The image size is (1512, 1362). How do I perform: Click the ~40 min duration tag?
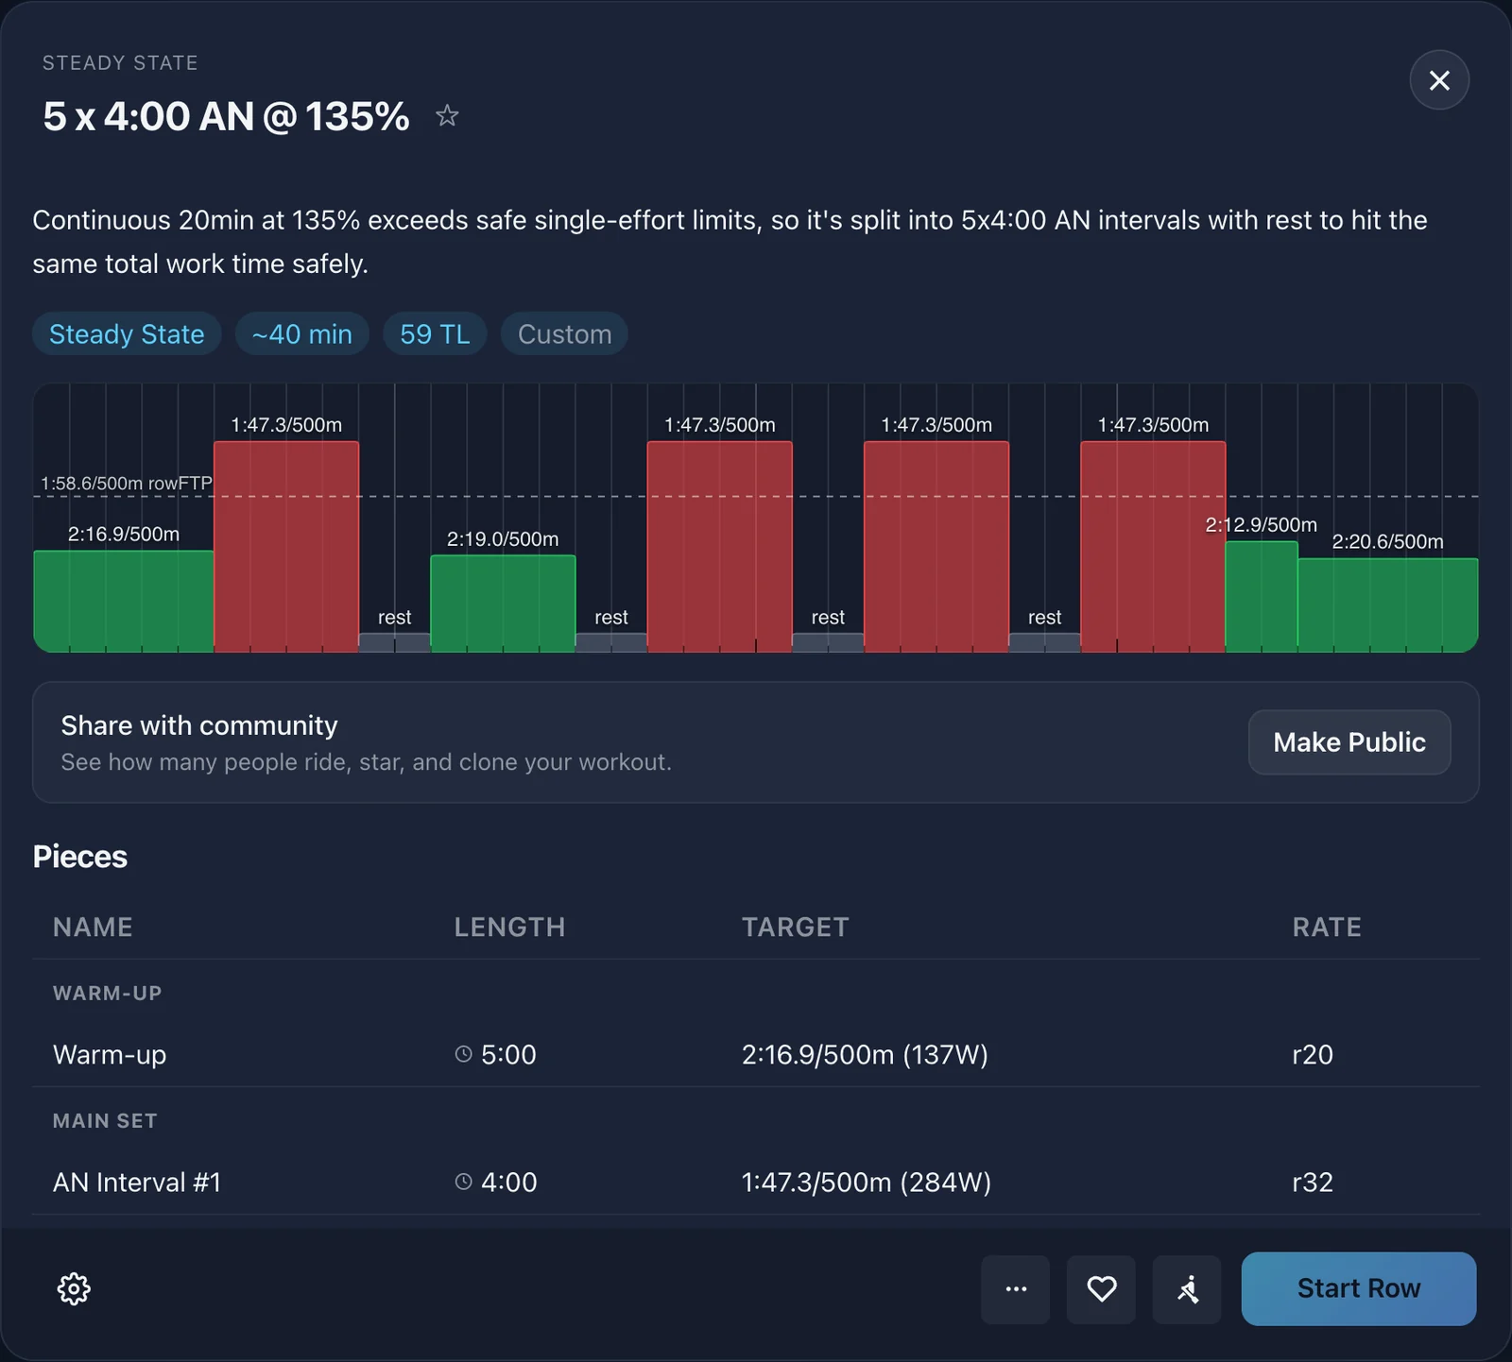tap(302, 334)
